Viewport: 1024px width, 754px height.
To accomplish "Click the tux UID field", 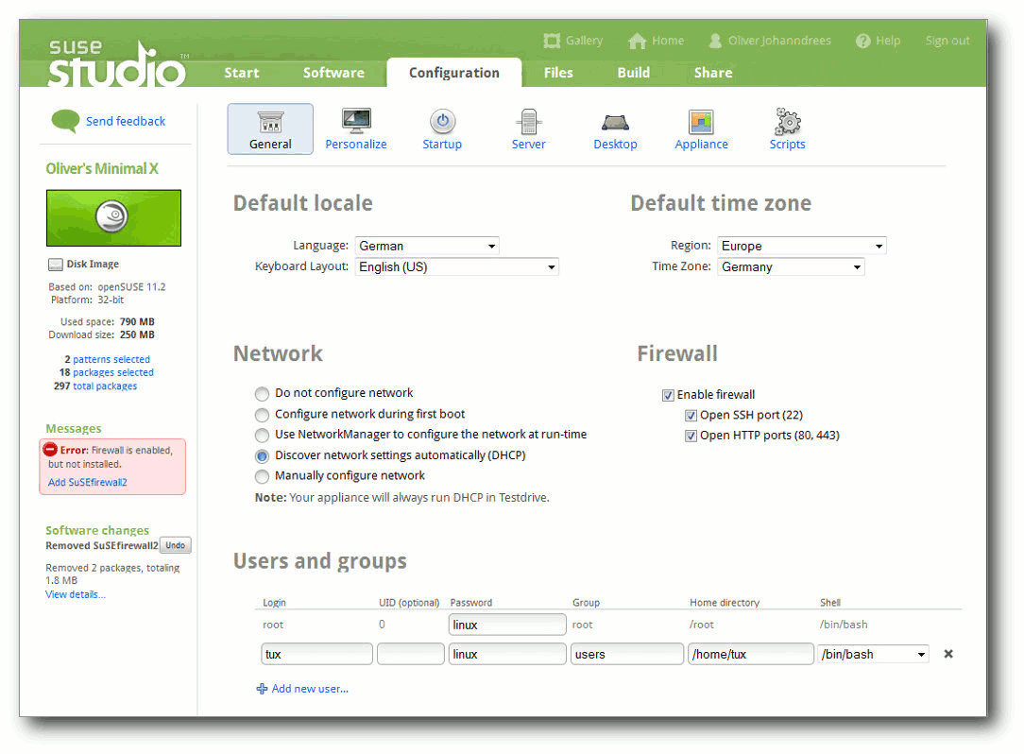I will point(411,654).
